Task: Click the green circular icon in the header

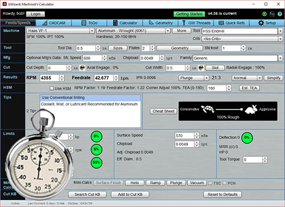Action: 264,14
